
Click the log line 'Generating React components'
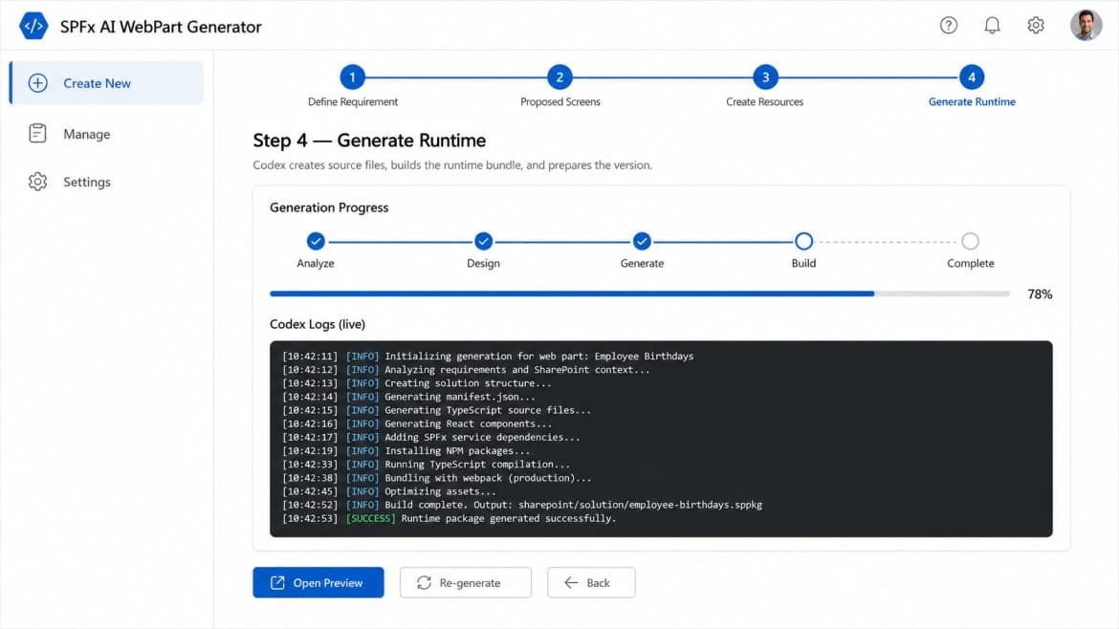click(417, 423)
